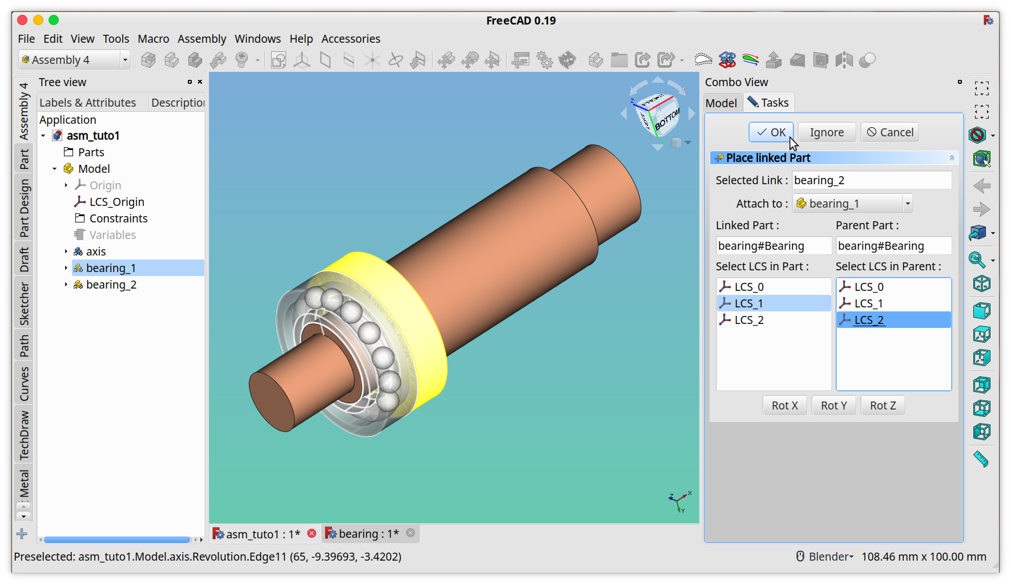Switch to the Model tab

pos(721,103)
